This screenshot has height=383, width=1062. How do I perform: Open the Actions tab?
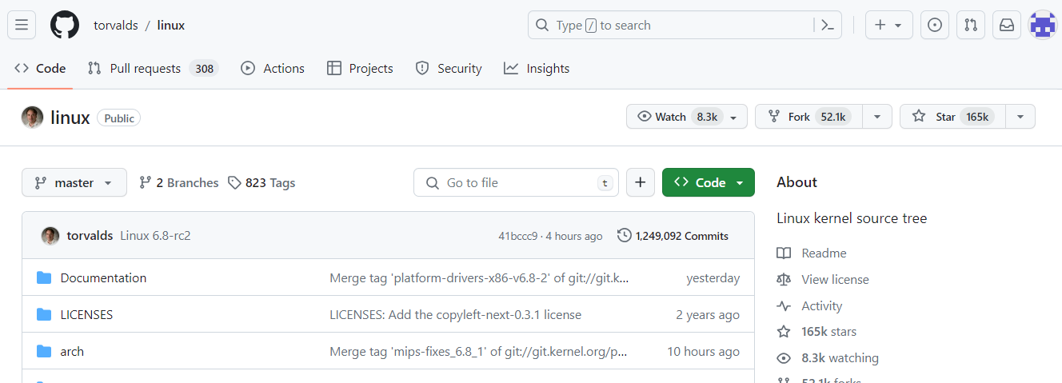273,69
